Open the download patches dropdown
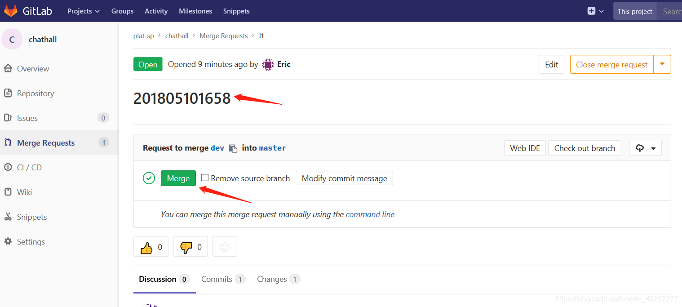Screen dimensions: 682x307 coord(645,148)
